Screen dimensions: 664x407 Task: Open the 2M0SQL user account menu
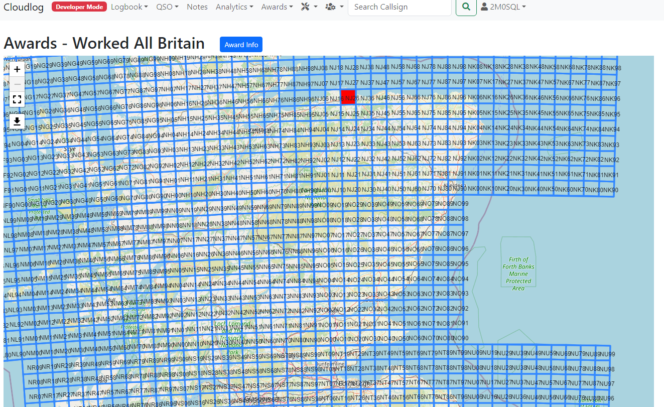[503, 7]
